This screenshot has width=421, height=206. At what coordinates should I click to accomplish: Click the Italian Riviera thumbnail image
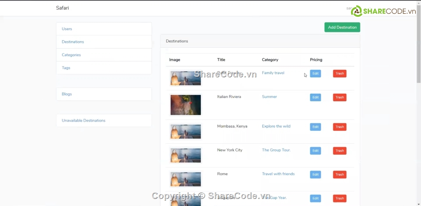tap(186, 105)
